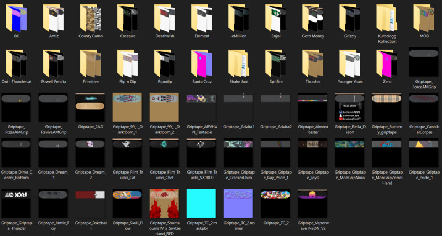Screen dimensions: 442x236
Task: Open the Primitive folder
Action: pos(91,63)
